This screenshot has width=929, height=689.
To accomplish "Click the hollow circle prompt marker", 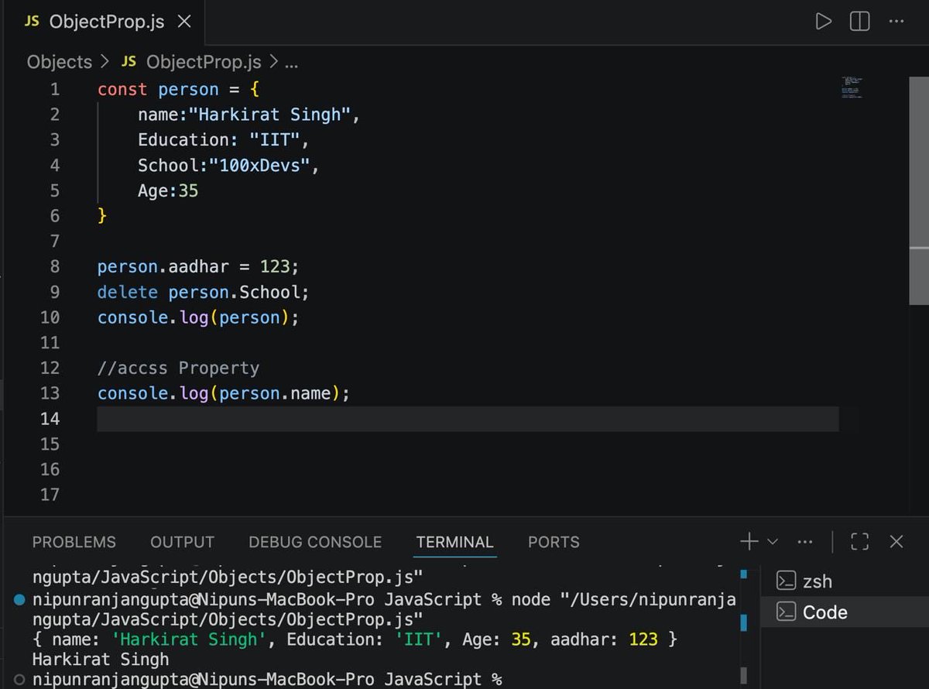I will (x=19, y=679).
